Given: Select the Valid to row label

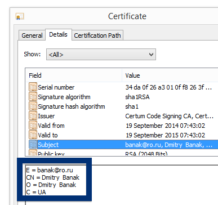Looking at the screenshot, I should click(x=48, y=135).
